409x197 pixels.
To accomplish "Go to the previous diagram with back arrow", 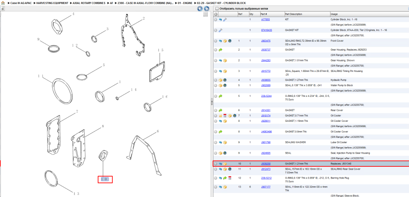I will click(200, 9).
